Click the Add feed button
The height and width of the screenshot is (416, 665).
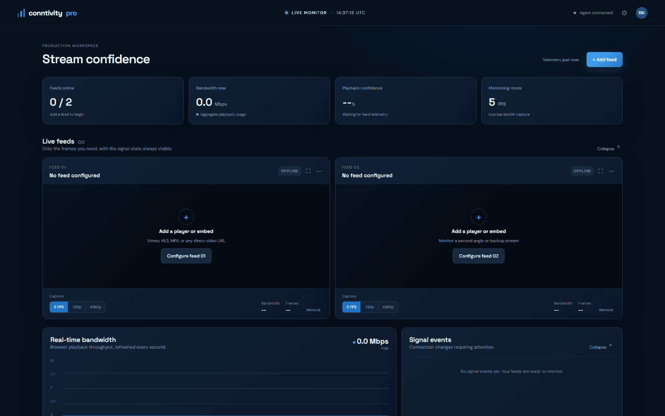pyautogui.click(x=604, y=59)
